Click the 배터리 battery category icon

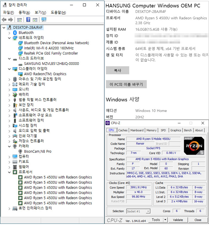[15, 95]
